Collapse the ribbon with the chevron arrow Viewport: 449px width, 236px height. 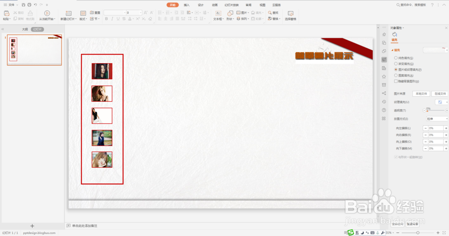tap(444, 5)
